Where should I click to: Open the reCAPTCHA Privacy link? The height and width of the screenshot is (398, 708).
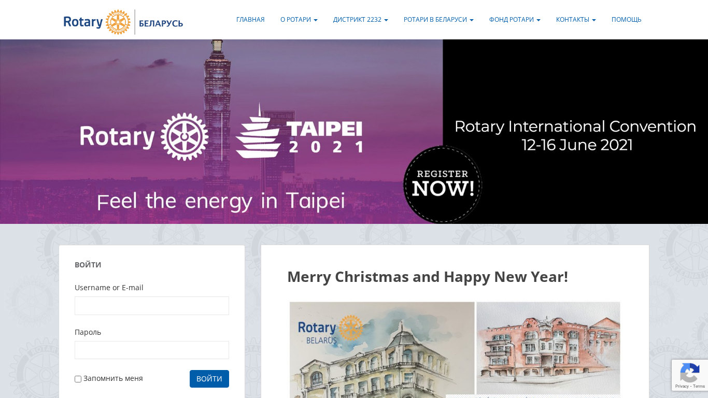682,386
